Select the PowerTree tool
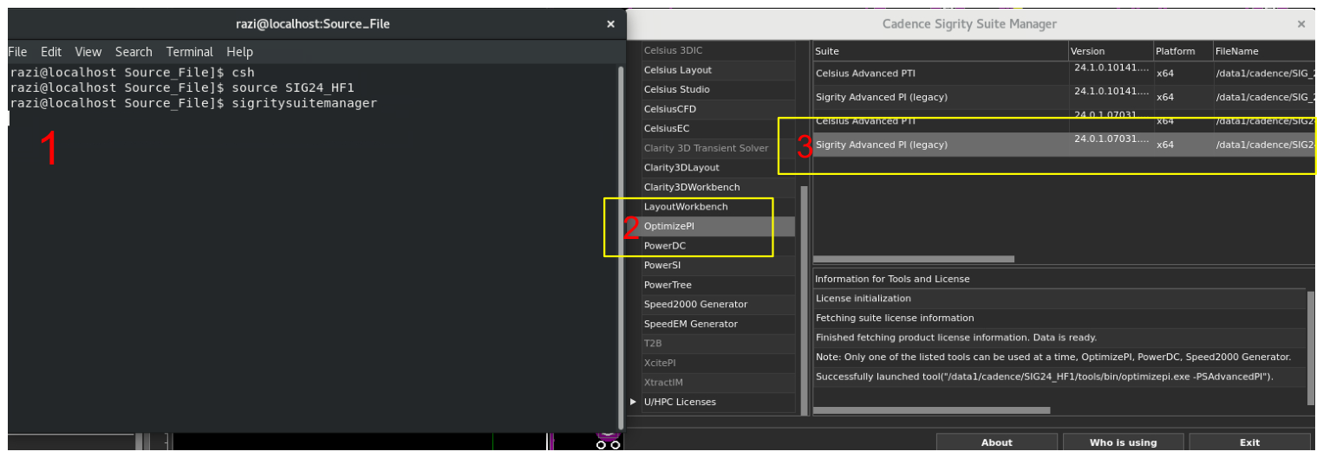The width and height of the screenshot is (1323, 458). [718, 285]
